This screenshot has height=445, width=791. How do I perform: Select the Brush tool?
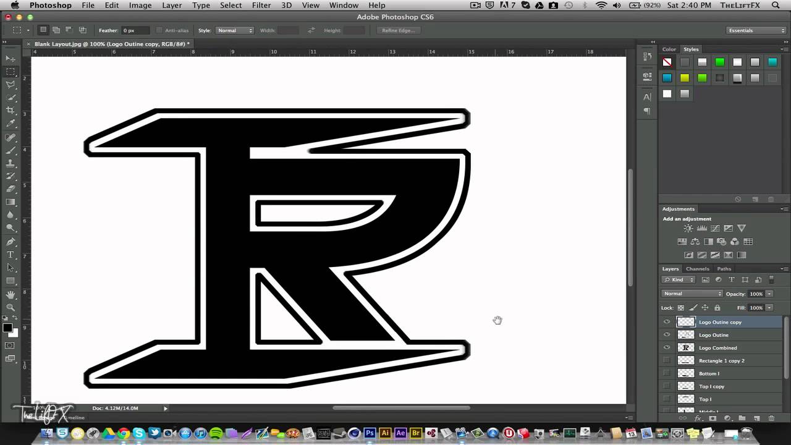click(x=11, y=150)
